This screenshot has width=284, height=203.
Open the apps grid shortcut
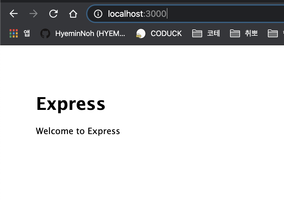coord(20,33)
